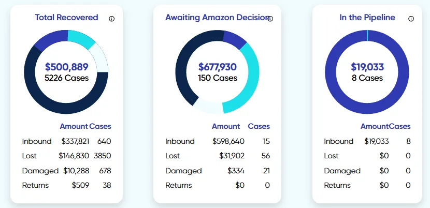Click the $677,930 awaiting decision amount
The height and width of the screenshot is (208, 430).
pyautogui.click(x=218, y=67)
